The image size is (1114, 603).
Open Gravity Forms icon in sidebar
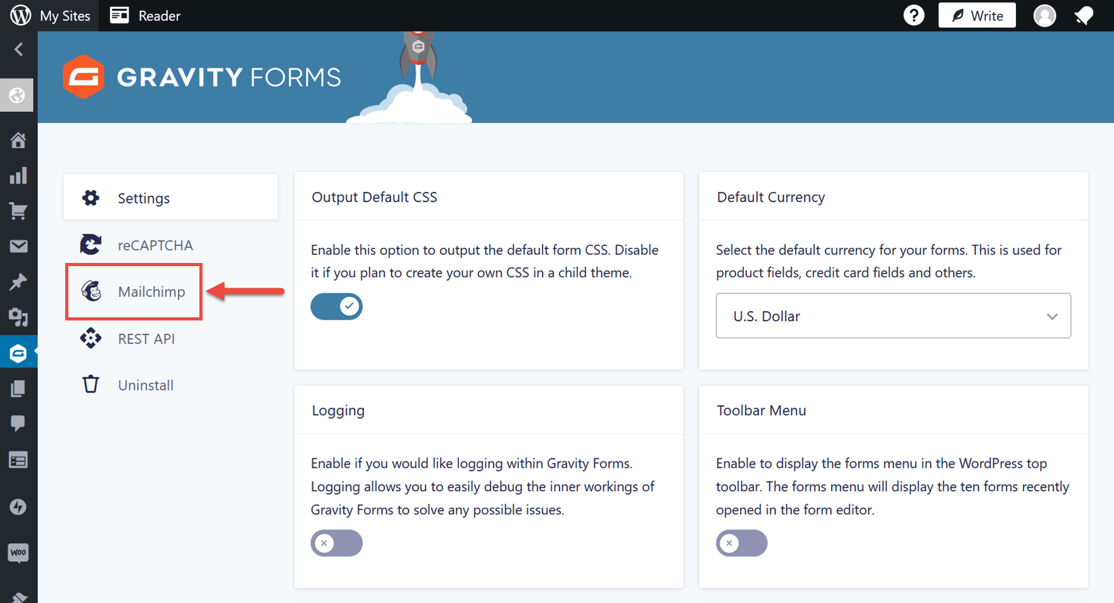click(18, 353)
